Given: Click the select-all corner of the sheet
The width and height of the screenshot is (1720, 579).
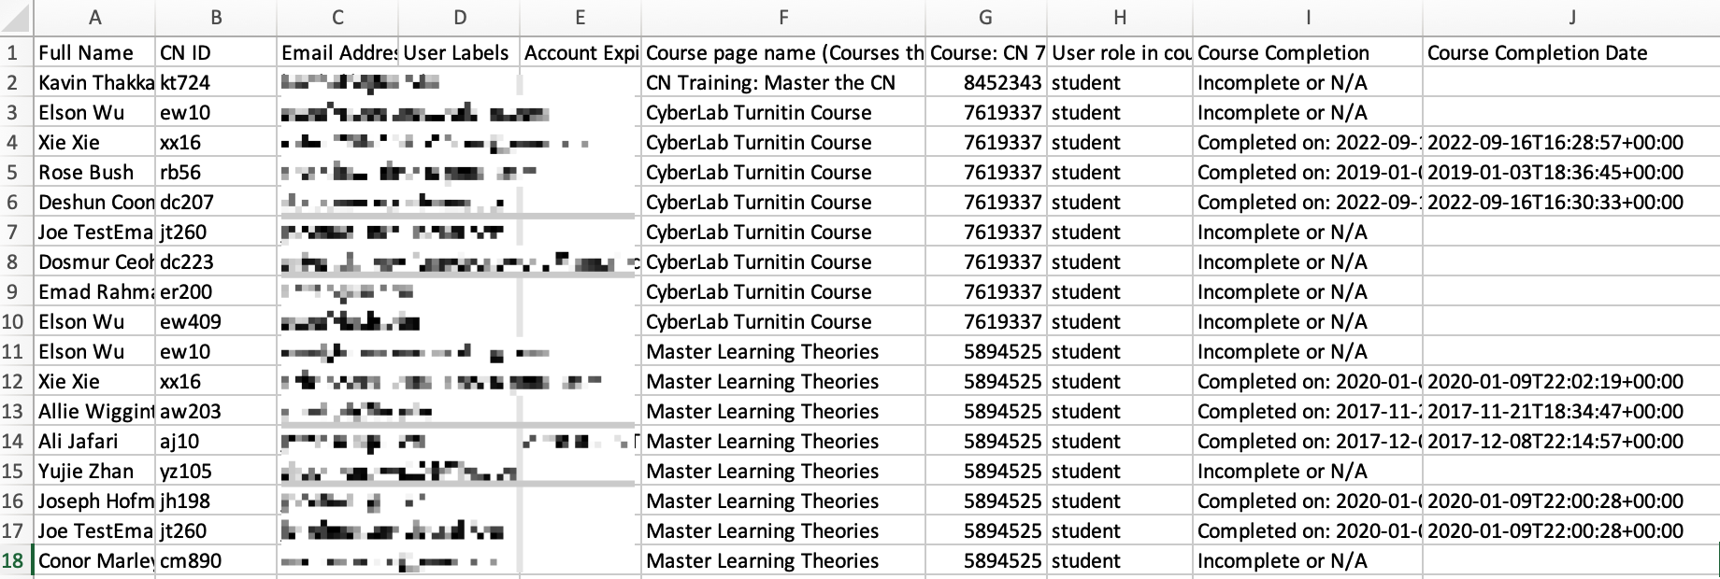Looking at the screenshot, I should tap(16, 18).
